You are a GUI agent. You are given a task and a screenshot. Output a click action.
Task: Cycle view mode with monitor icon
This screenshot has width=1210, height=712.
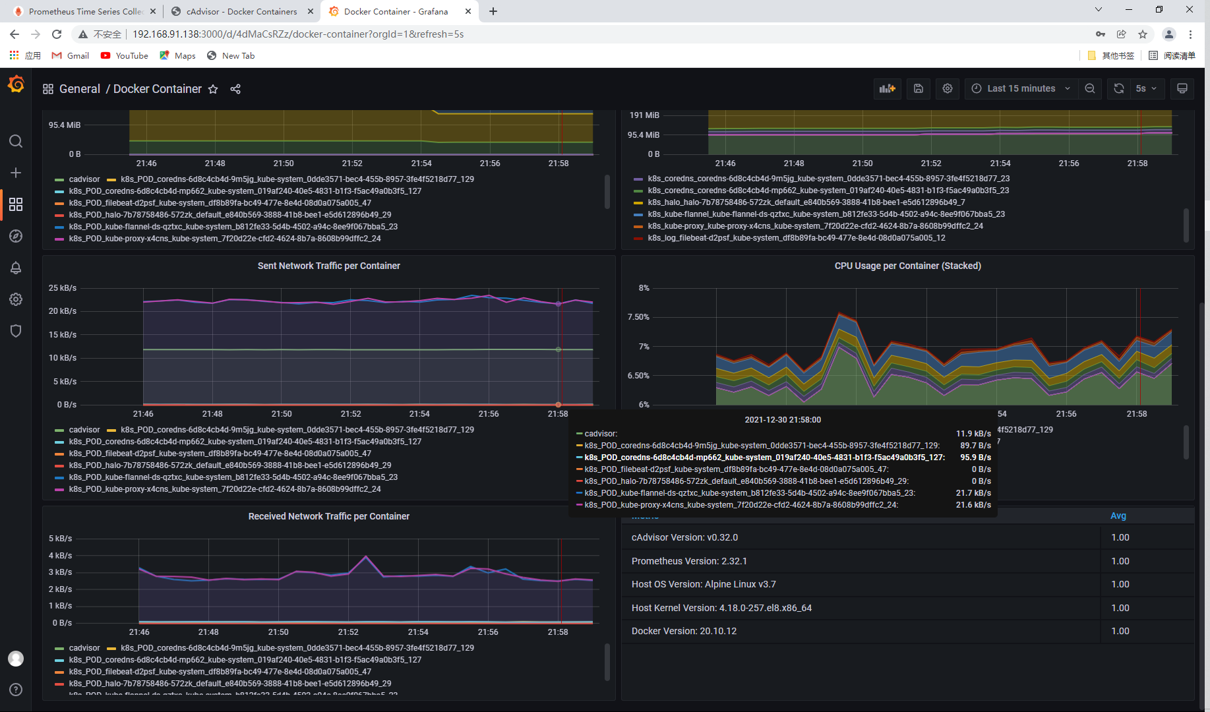tap(1182, 88)
